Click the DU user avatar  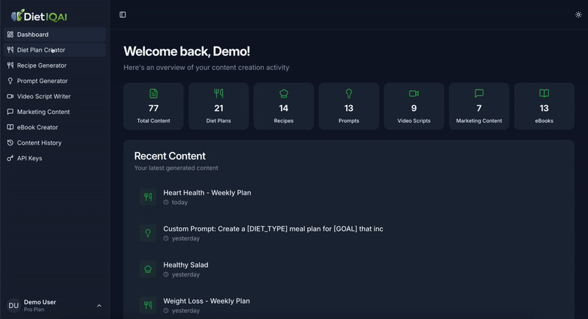[13, 306]
